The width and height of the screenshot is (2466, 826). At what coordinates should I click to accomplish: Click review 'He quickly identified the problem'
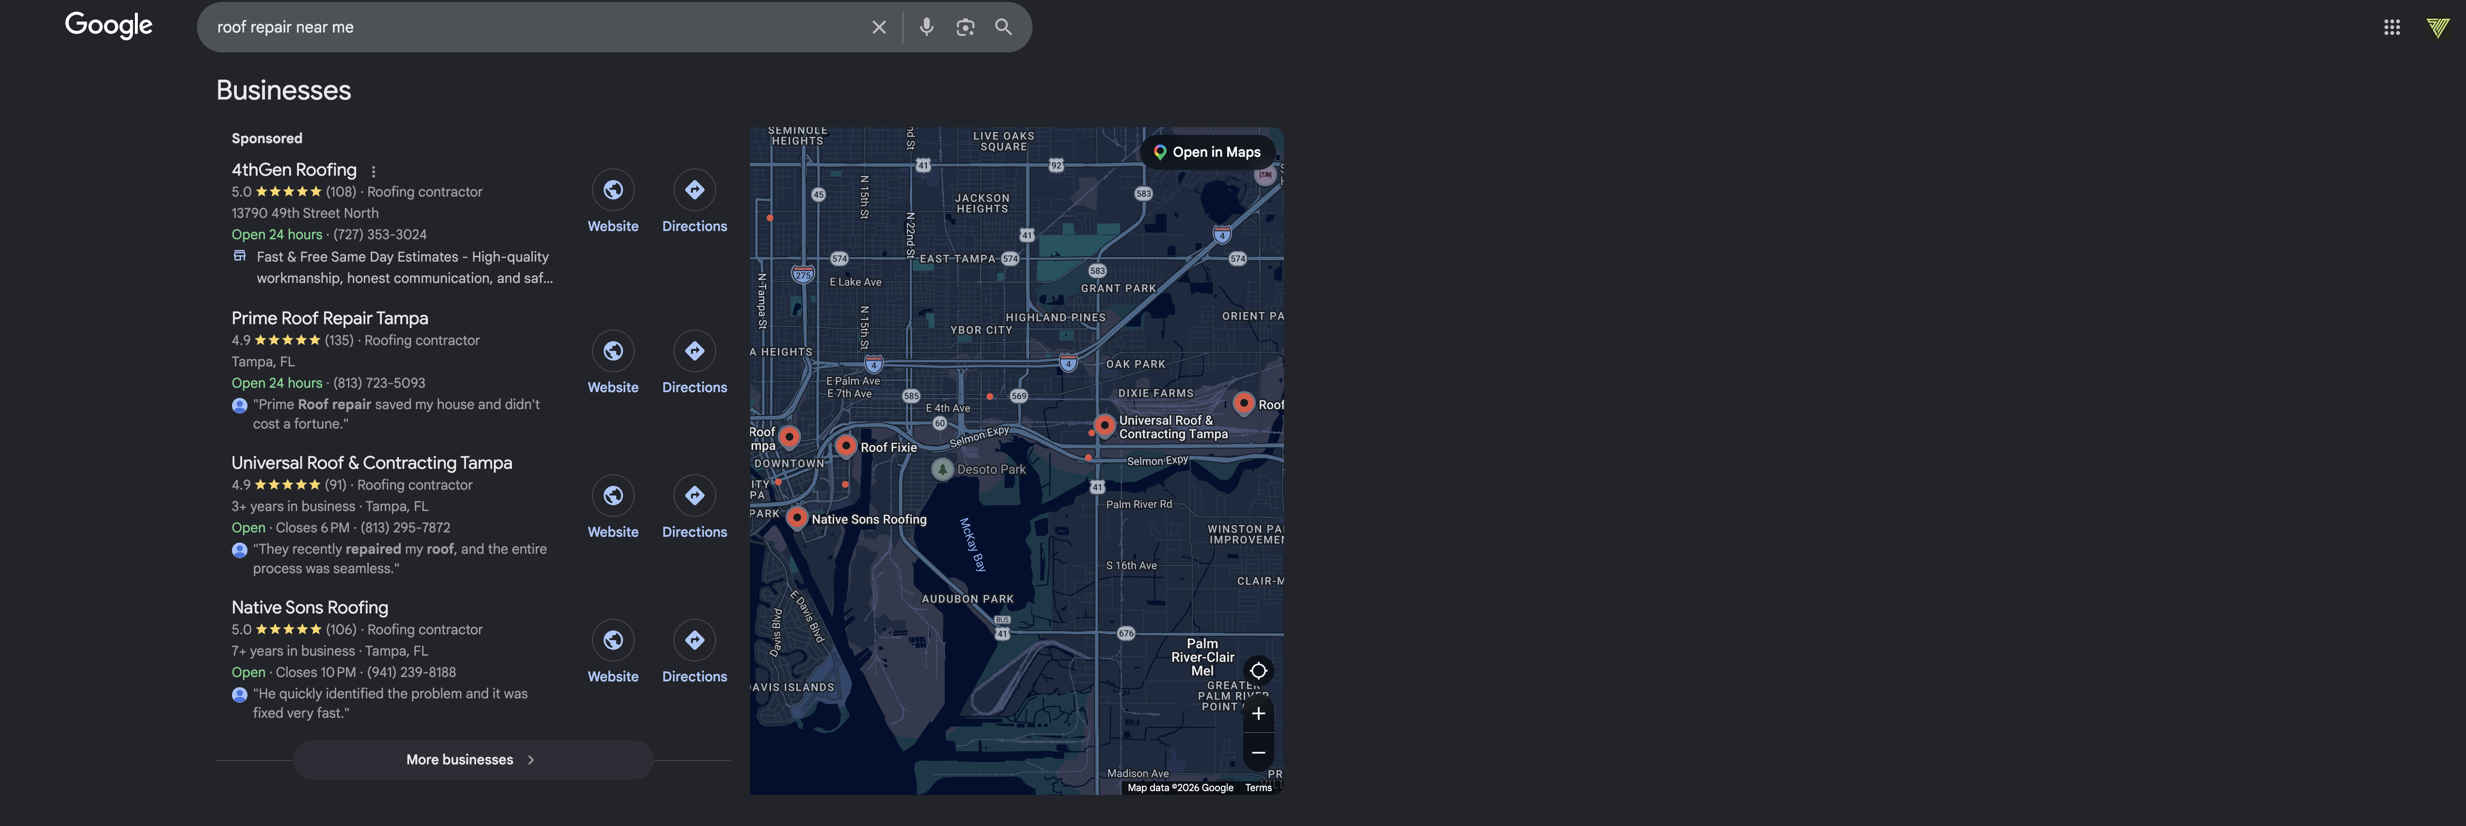pos(391,703)
